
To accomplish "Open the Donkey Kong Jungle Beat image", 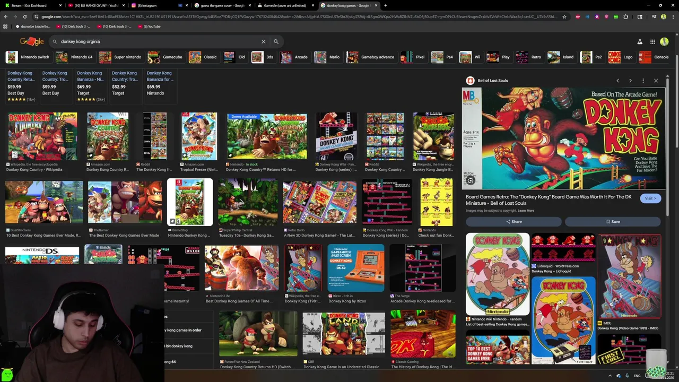I will tap(433, 136).
